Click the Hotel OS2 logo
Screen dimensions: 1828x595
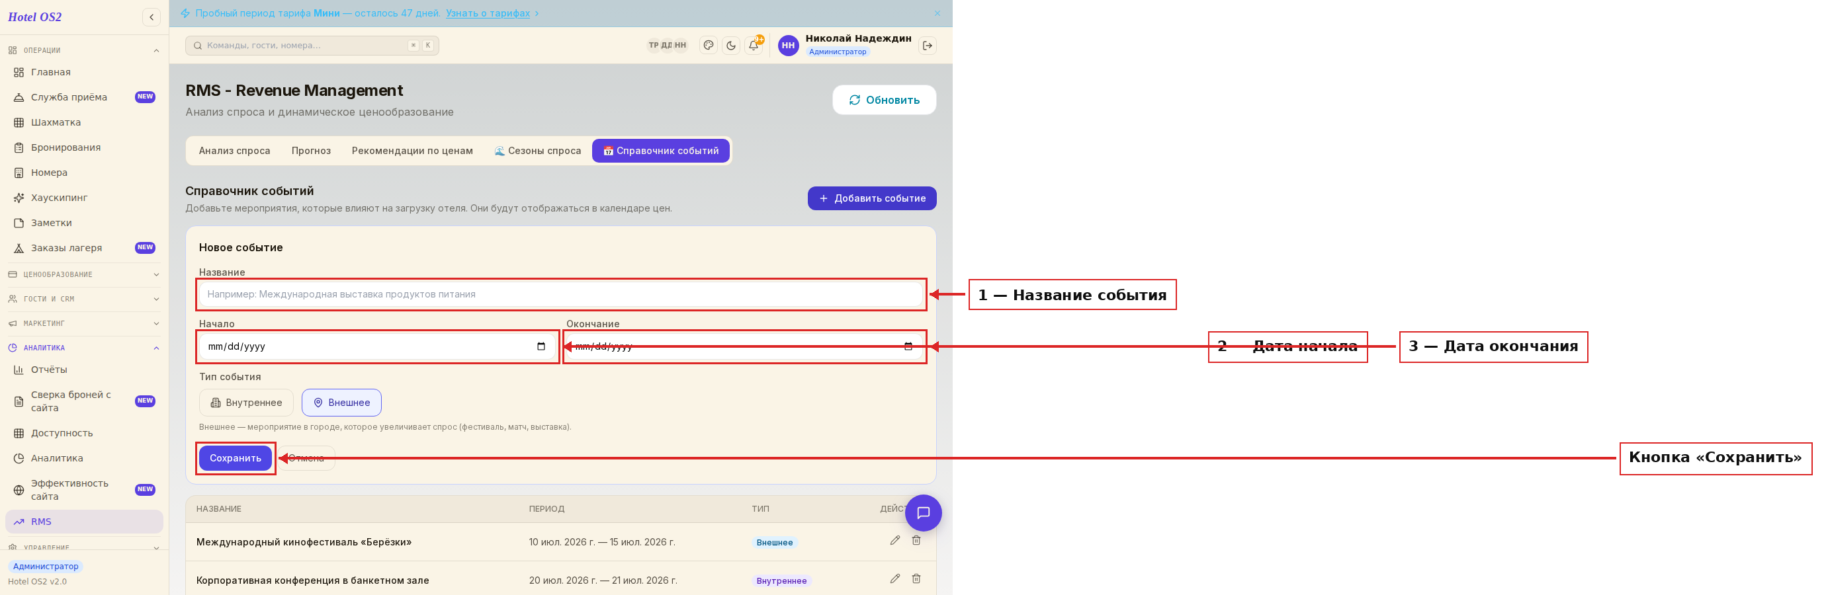35,17
